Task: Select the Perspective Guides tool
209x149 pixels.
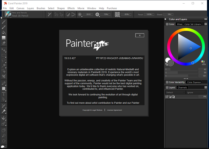Action: pos(4,124)
